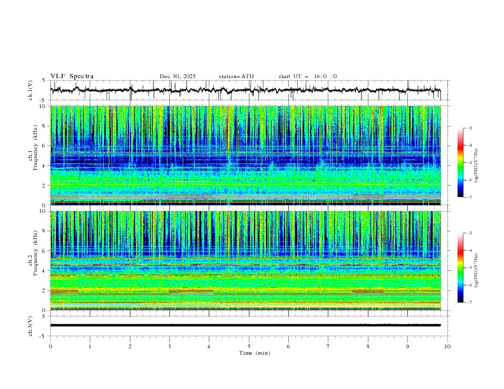Click the "start UT = 16: 0 : 0" text

(x=307, y=76)
